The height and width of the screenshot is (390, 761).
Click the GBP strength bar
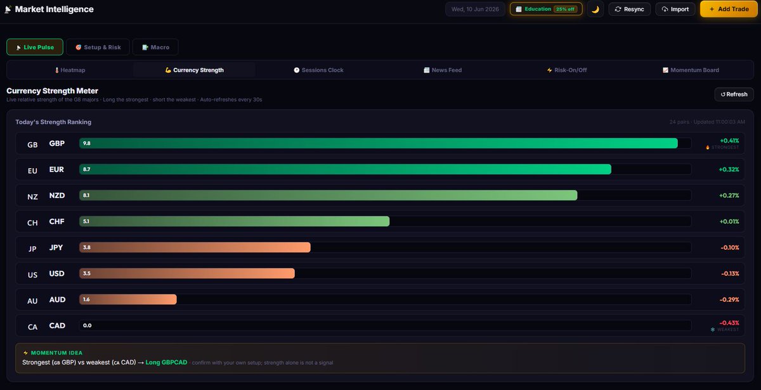(379, 143)
